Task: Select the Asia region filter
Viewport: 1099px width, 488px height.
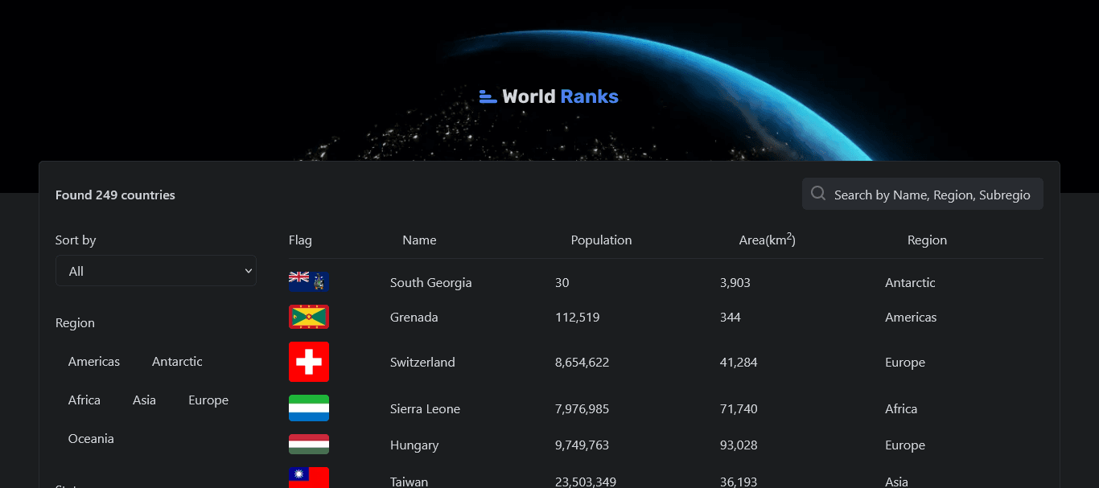Action: [x=144, y=400]
